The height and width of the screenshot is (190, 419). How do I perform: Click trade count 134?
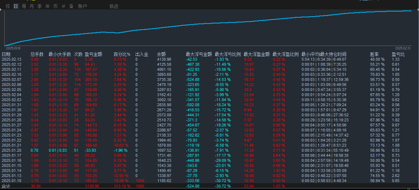(77, 70)
